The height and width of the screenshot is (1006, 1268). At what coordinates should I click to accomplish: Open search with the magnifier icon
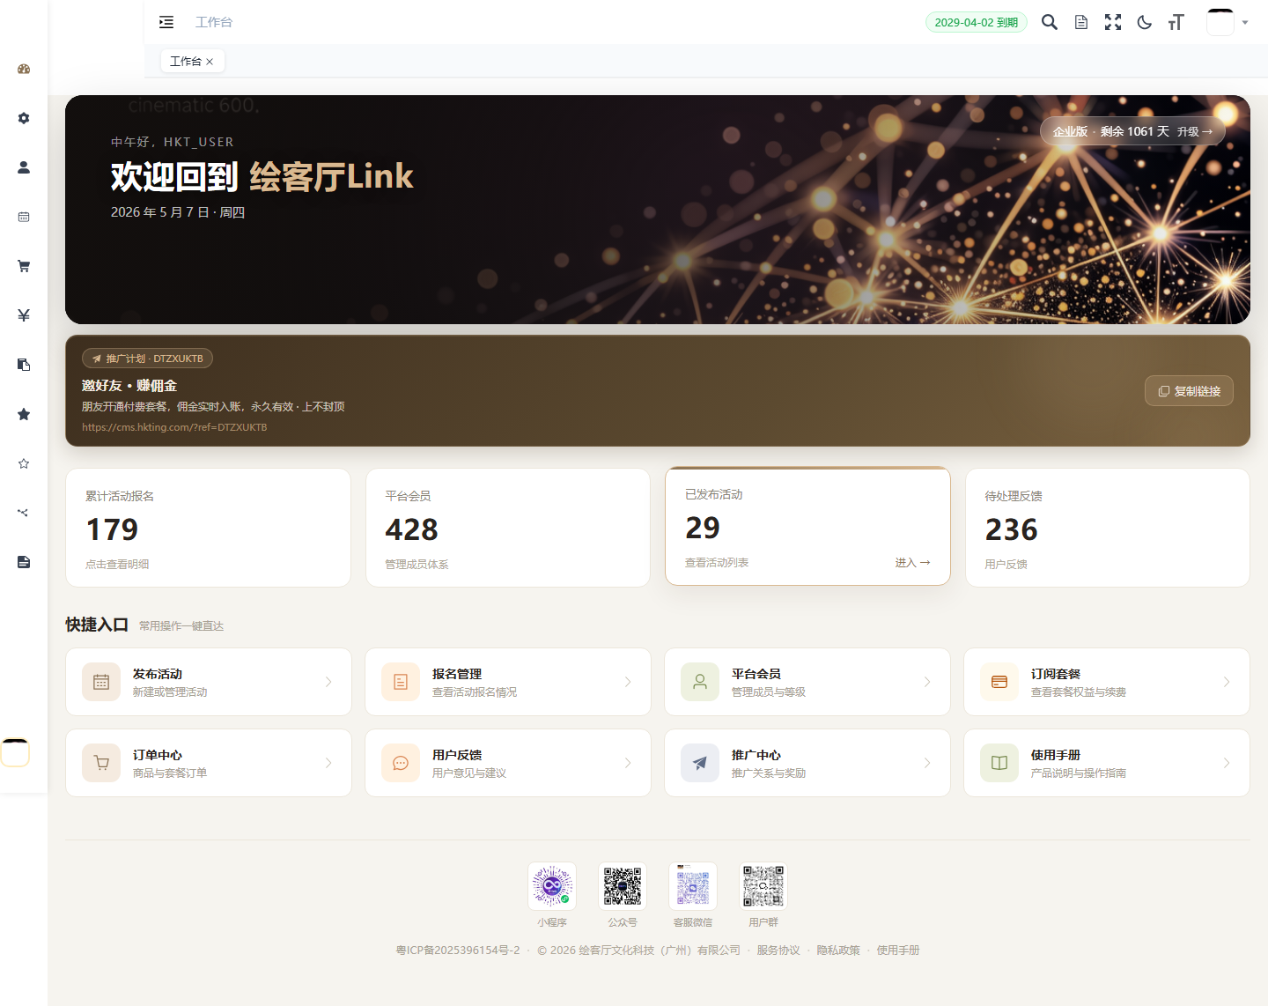[1050, 22]
